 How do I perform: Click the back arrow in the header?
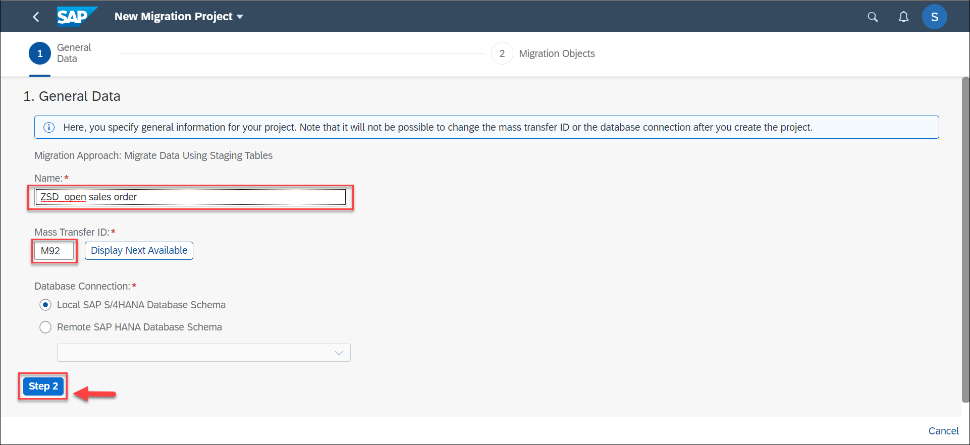[36, 17]
